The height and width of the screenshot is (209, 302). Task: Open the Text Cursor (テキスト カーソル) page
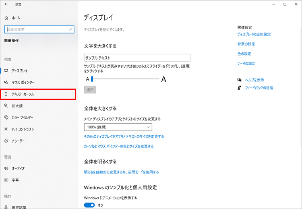23,94
